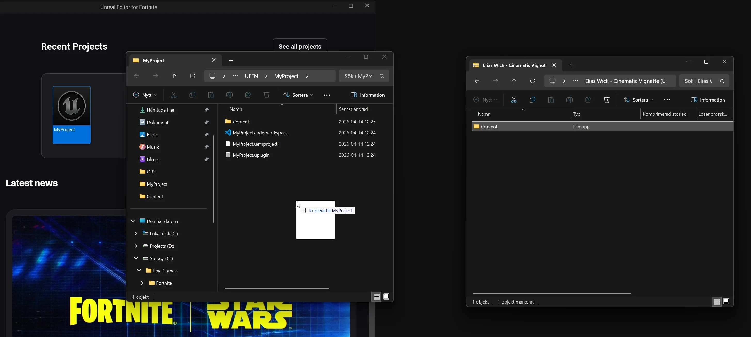
Task: Switch Elias Wick window to details view
Action: [717, 302]
